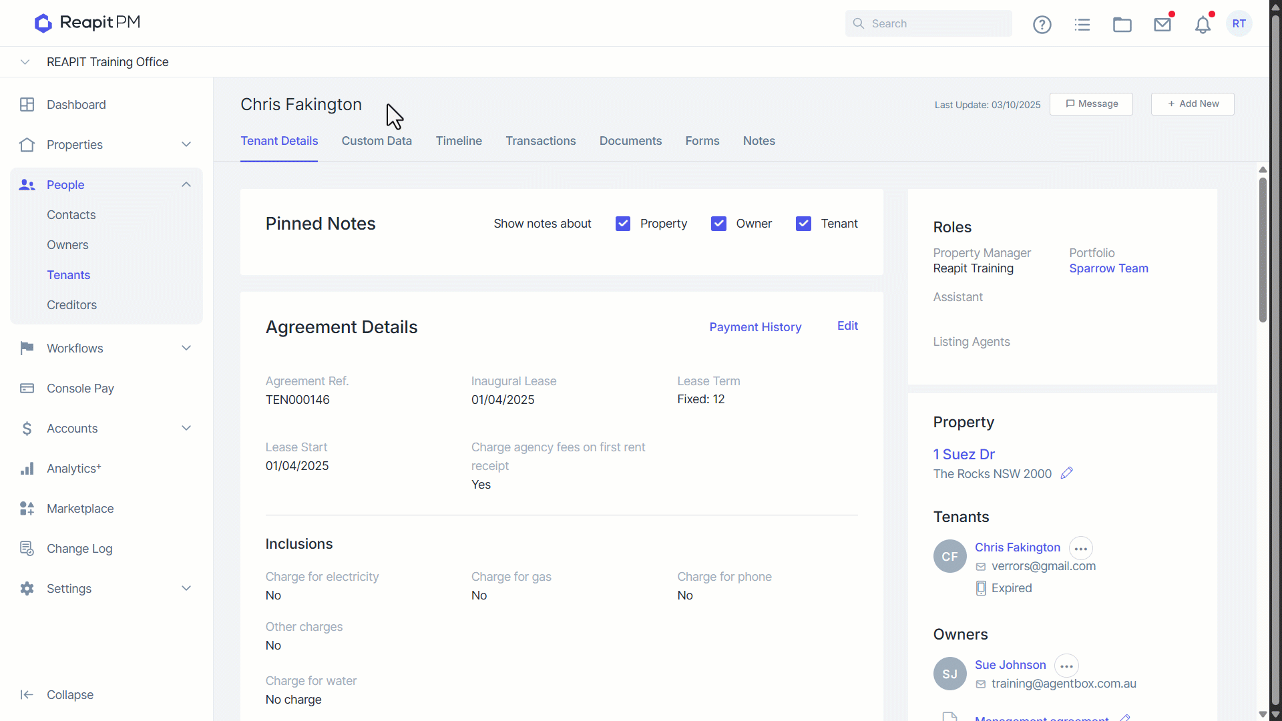Uncheck the Tenant notes checkbox
This screenshot has height=721, width=1282.
(803, 224)
